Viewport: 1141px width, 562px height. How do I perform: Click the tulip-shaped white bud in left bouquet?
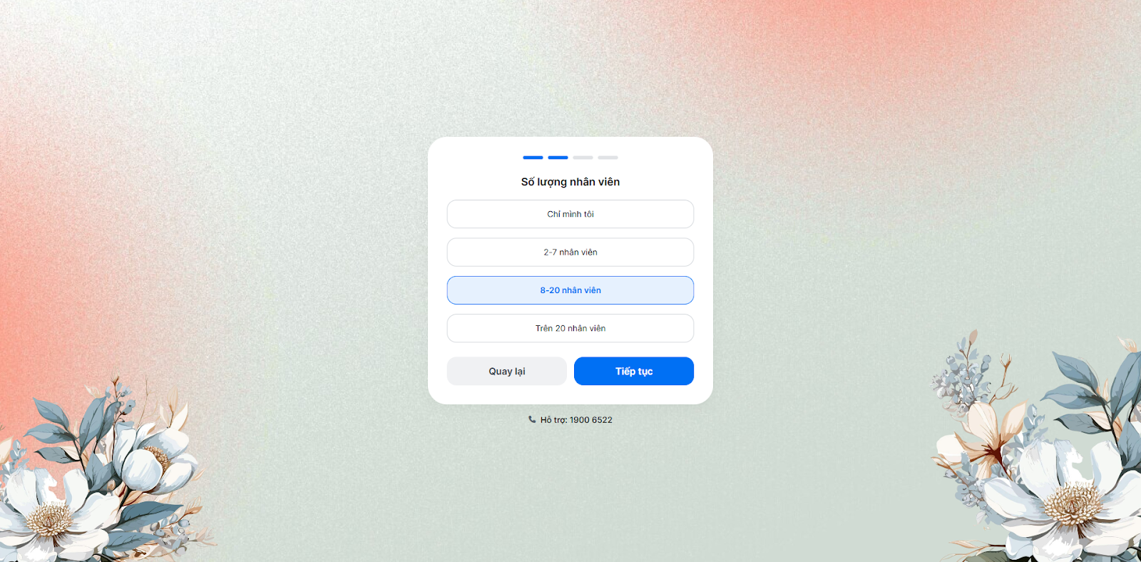tap(139, 456)
